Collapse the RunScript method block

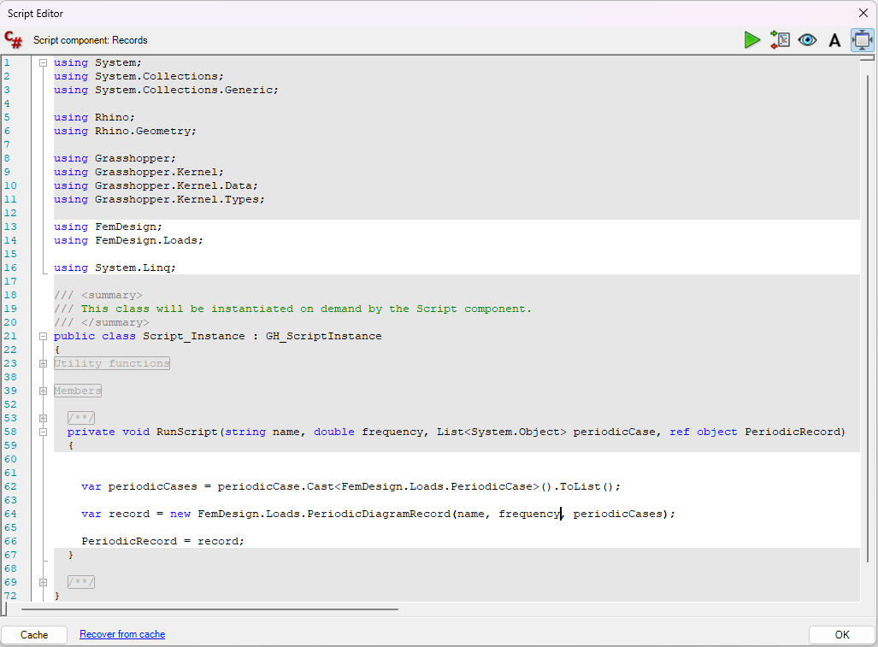click(x=43, y=432)
